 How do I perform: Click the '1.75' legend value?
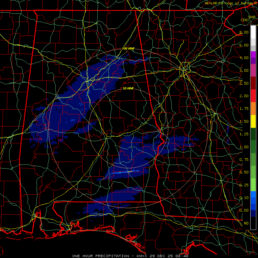[244, 109]
